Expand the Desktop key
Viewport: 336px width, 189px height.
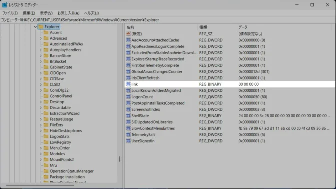coord(41,102)
